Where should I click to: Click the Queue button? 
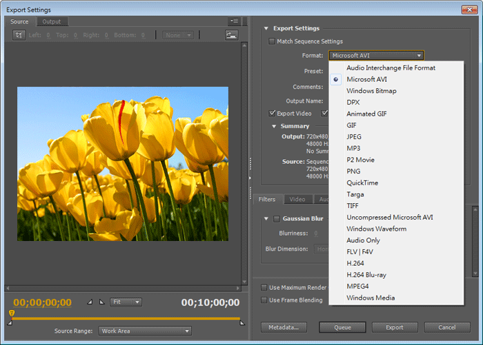click(x=342, y=327)
